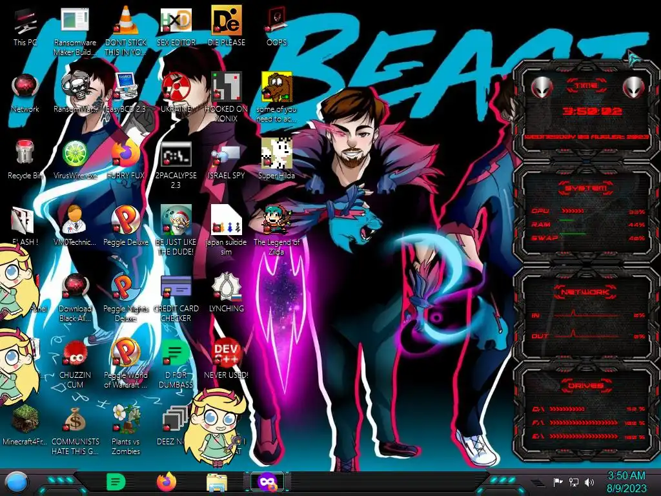Open the network tray icon
The width and height of the screenshot is (661, 496).
pos(574,482)
